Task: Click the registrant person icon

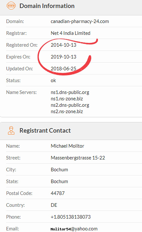Action: [x=11, y=130]
